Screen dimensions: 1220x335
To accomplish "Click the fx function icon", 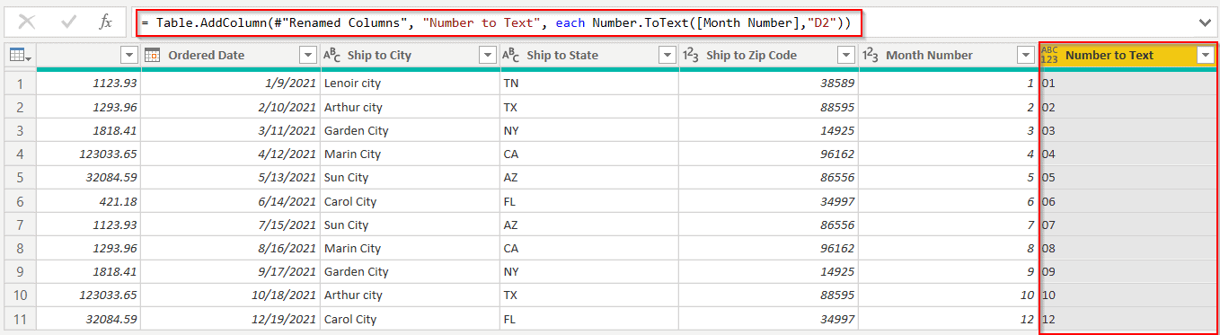I will [x=106, y=22].
